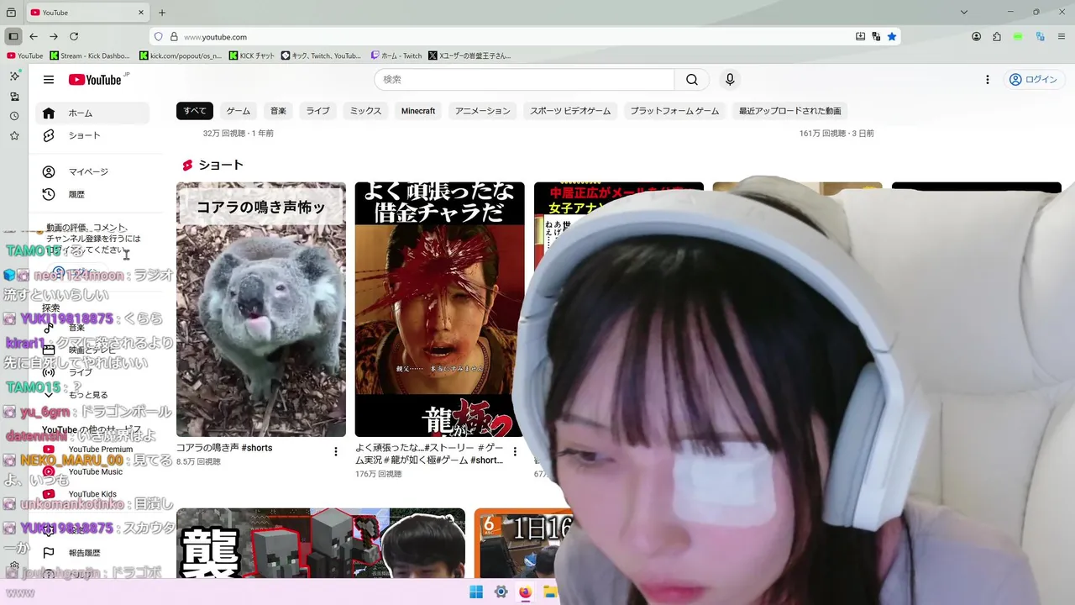1075x605 pixels.
Task: Open Firefox from the Windows taskbar
Action: click(x=525, y=592)
